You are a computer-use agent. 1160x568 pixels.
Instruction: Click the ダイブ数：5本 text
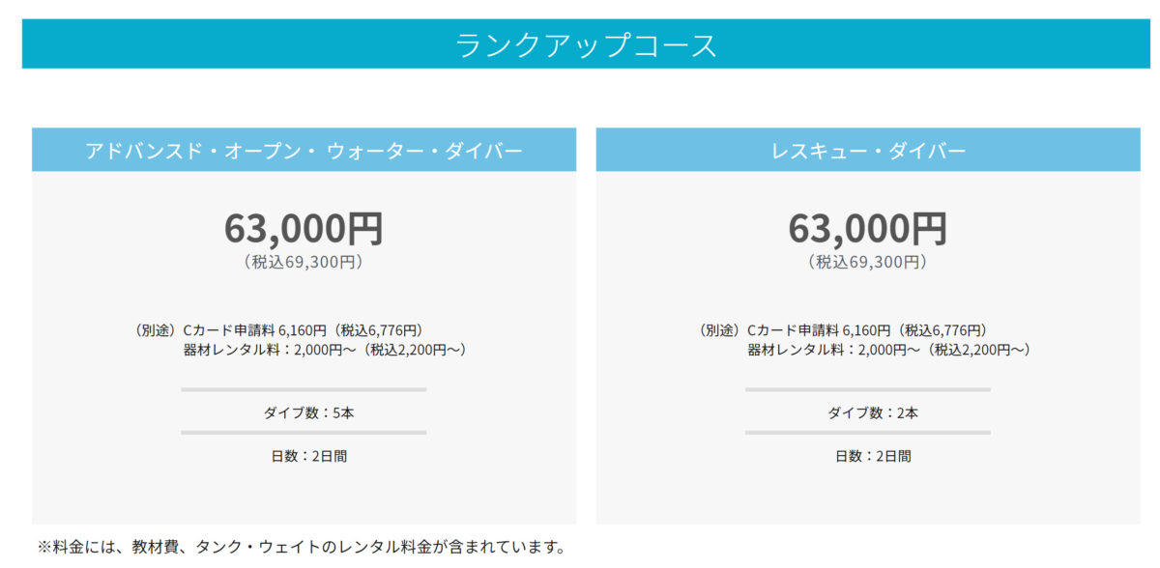tap(304, 413)
